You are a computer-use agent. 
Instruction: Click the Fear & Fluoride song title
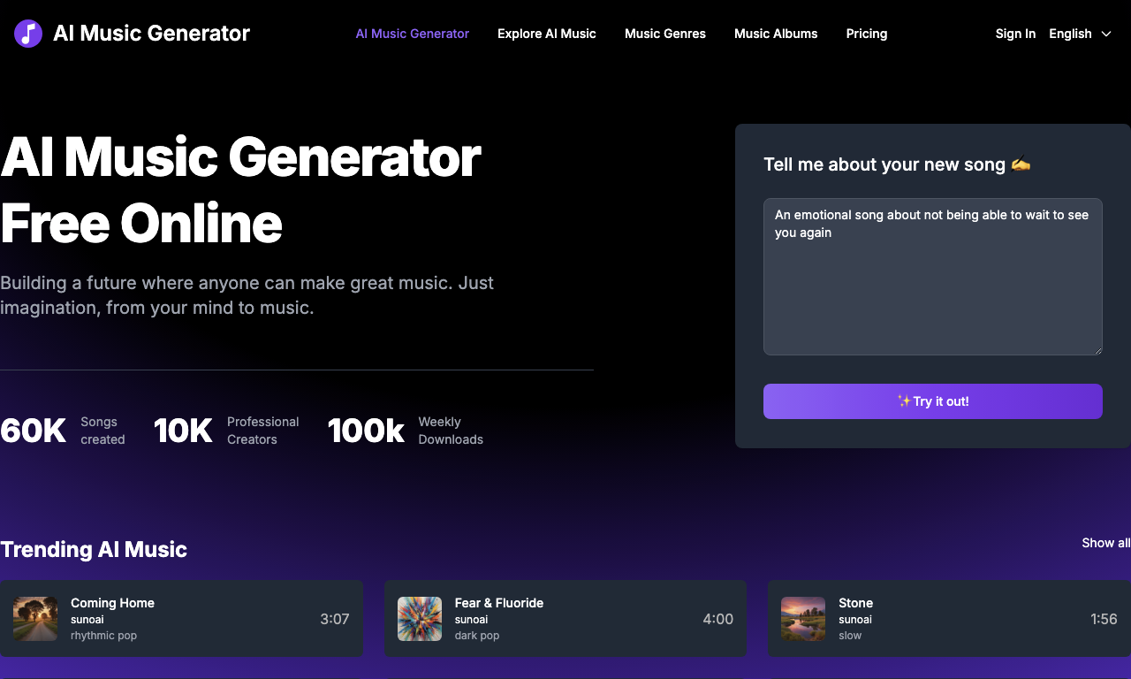tap(499, 603)
